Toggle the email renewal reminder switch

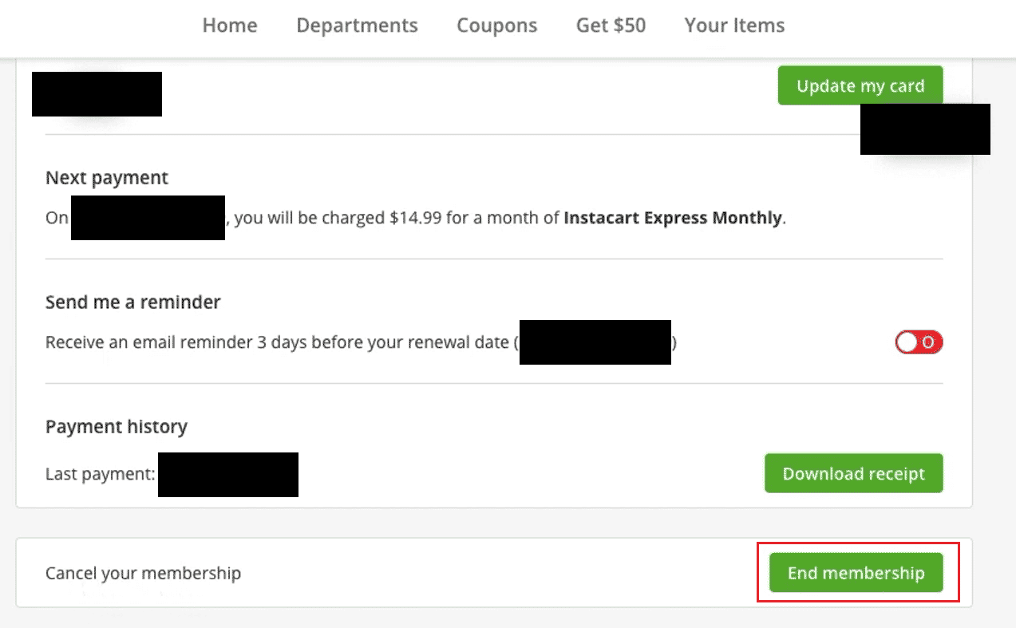[919, 342]
